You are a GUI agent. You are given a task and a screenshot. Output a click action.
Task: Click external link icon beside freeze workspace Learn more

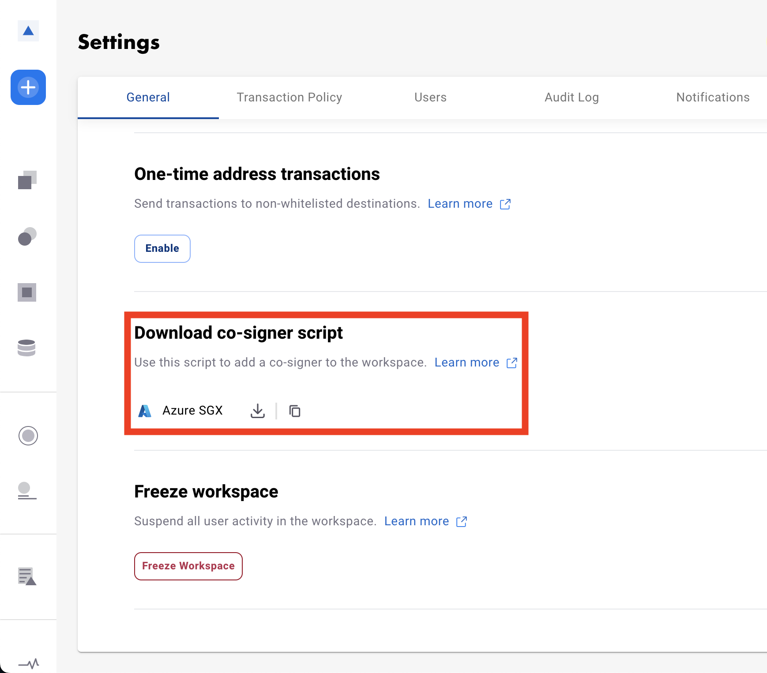tap(462, 522)
